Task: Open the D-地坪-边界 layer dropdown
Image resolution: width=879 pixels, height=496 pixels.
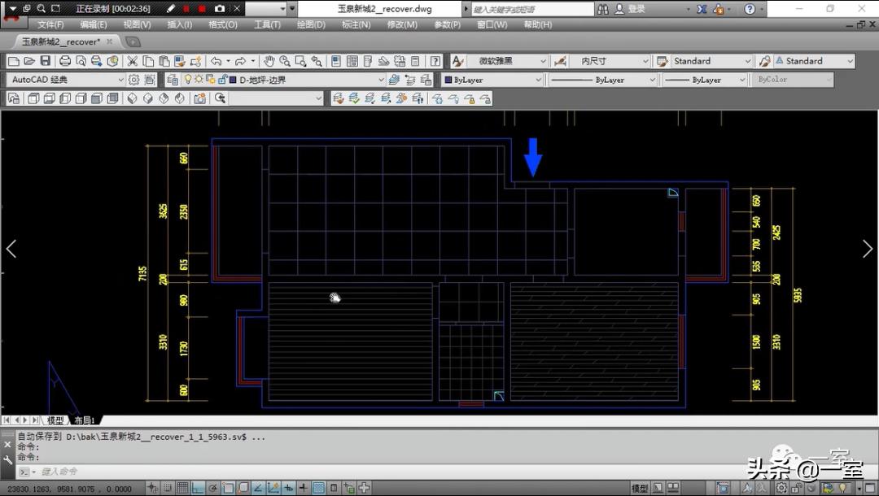Action: coord(379,80)
